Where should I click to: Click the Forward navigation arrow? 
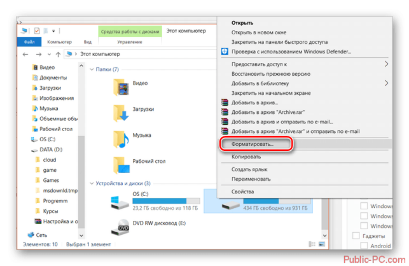coord(39,54)
